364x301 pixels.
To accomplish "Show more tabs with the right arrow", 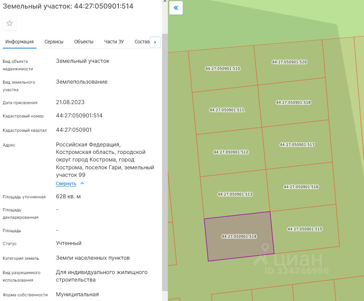I will [155, 42].
